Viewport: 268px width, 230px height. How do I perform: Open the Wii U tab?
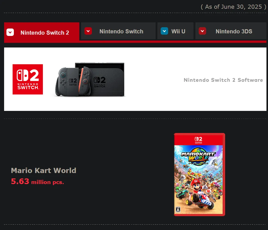tap(175, 31)
